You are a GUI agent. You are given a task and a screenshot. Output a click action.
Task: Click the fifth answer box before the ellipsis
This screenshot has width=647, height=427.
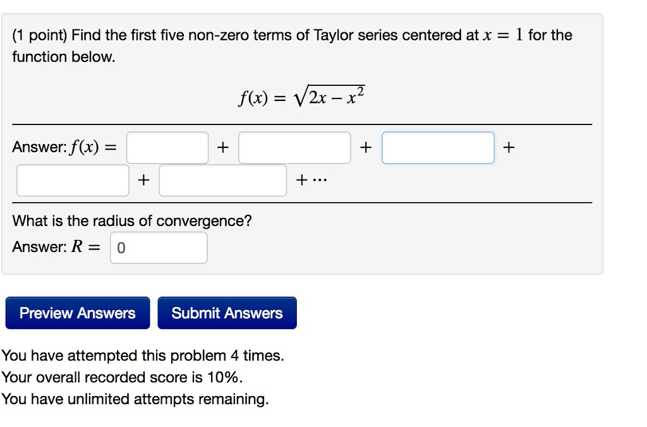point(222,179)
